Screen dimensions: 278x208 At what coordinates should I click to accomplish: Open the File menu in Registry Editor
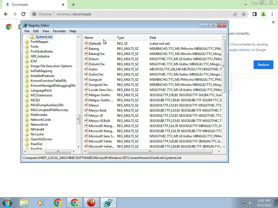click(27, 31)
